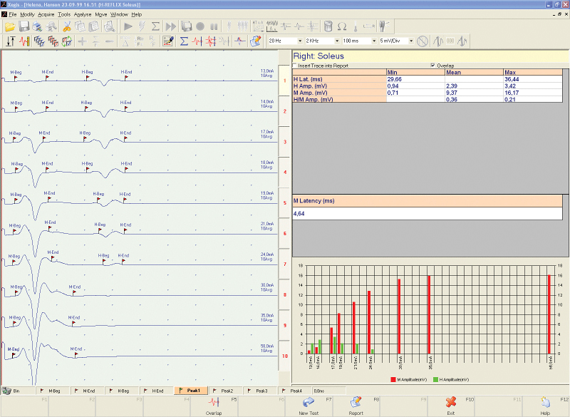Select trace number 5 in the list
Image resolution: width=570 pixels, height=417 pixels.
click(x=284, y=203)
